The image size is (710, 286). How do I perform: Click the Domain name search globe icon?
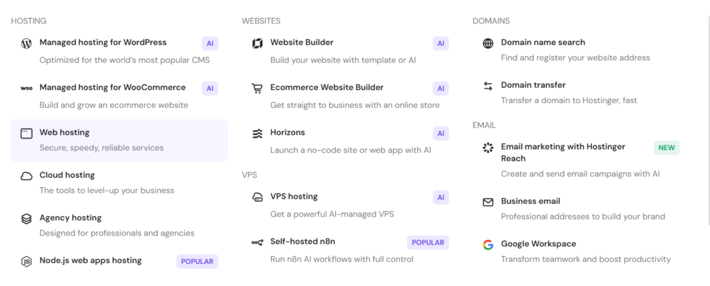pos(487,44)
